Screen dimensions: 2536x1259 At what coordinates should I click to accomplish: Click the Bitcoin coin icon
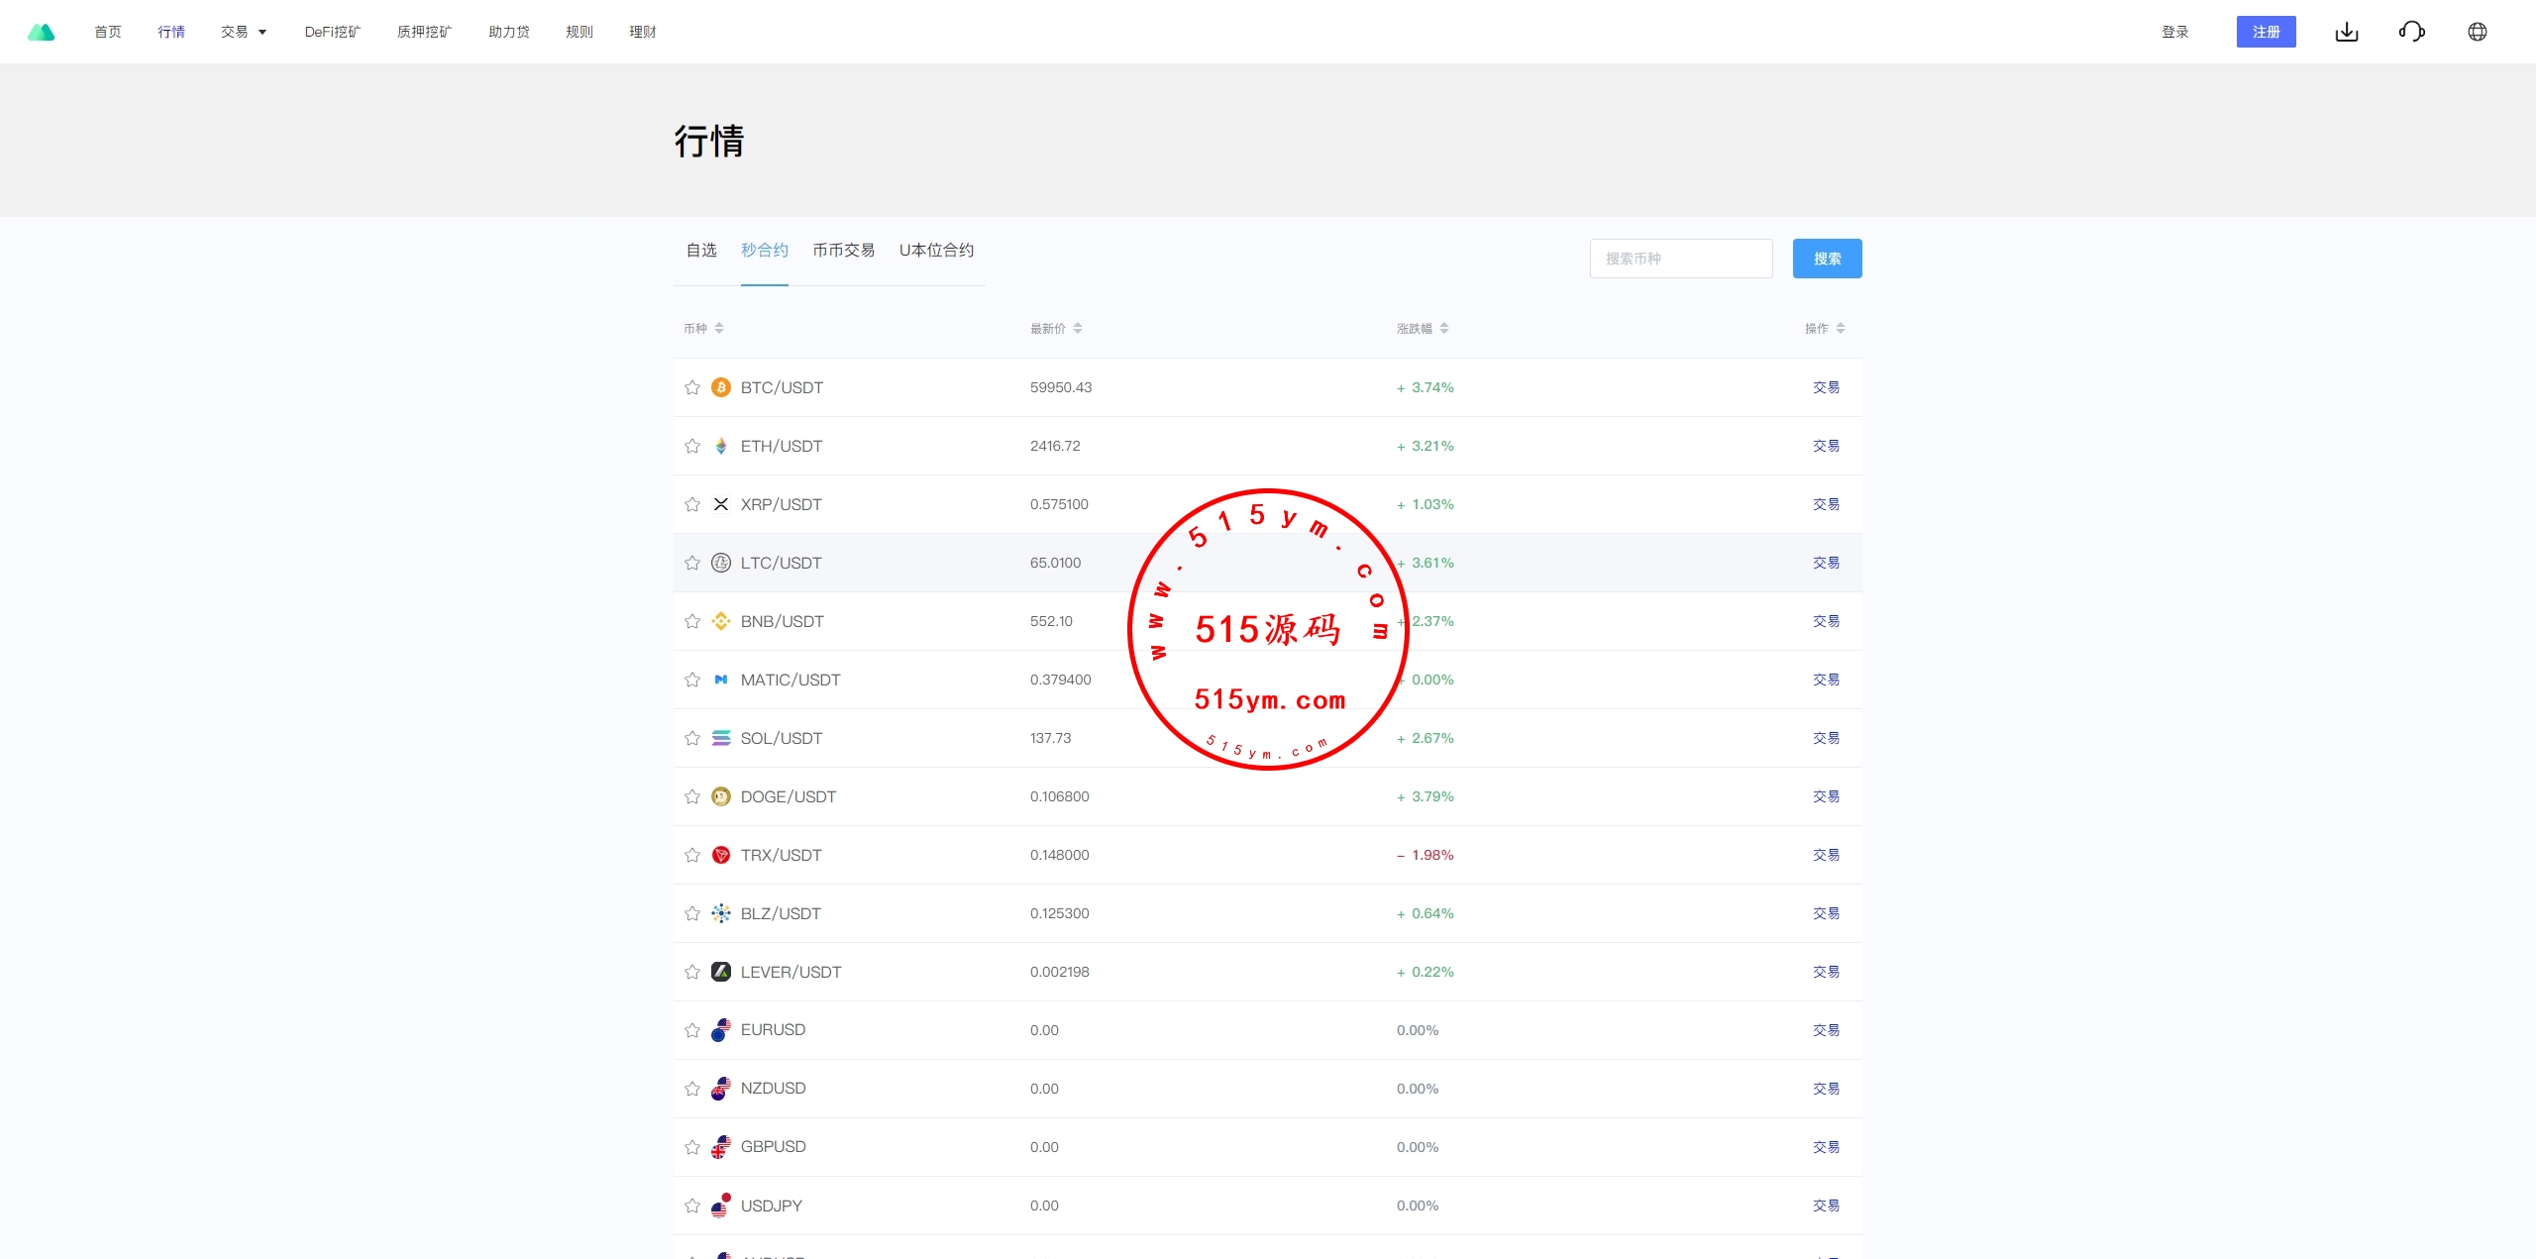pyautogui.click(x=721, y=387)
